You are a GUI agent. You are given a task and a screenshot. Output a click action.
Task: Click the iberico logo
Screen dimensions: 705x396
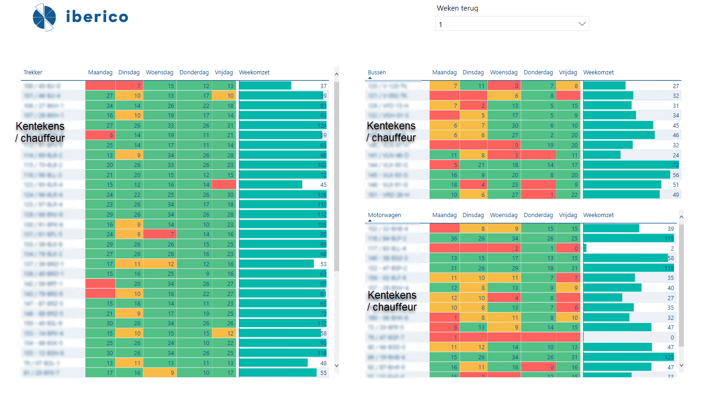point(80,17)
